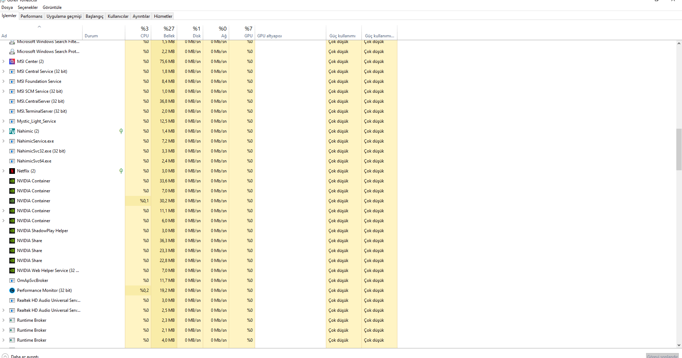Click the Netflix app icon
682x358 pixels.
(x=12, y=171)
